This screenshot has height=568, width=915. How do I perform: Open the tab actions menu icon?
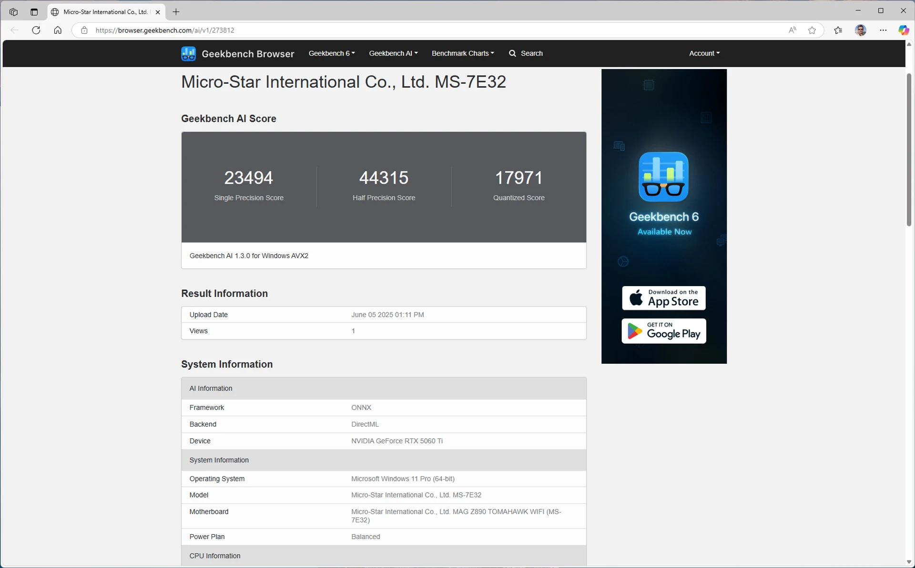34,12
